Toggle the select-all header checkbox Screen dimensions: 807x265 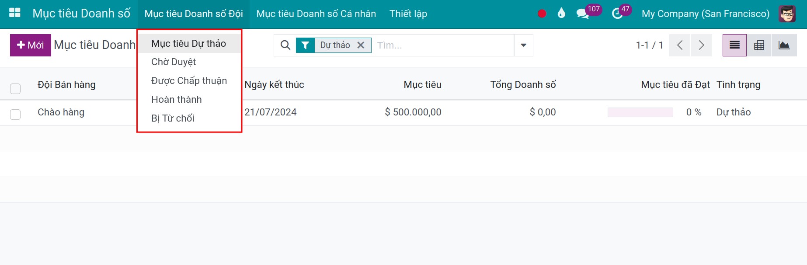click(15, 89)
